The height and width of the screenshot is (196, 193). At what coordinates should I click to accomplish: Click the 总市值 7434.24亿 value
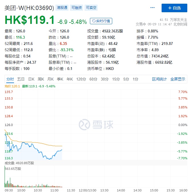160,56
